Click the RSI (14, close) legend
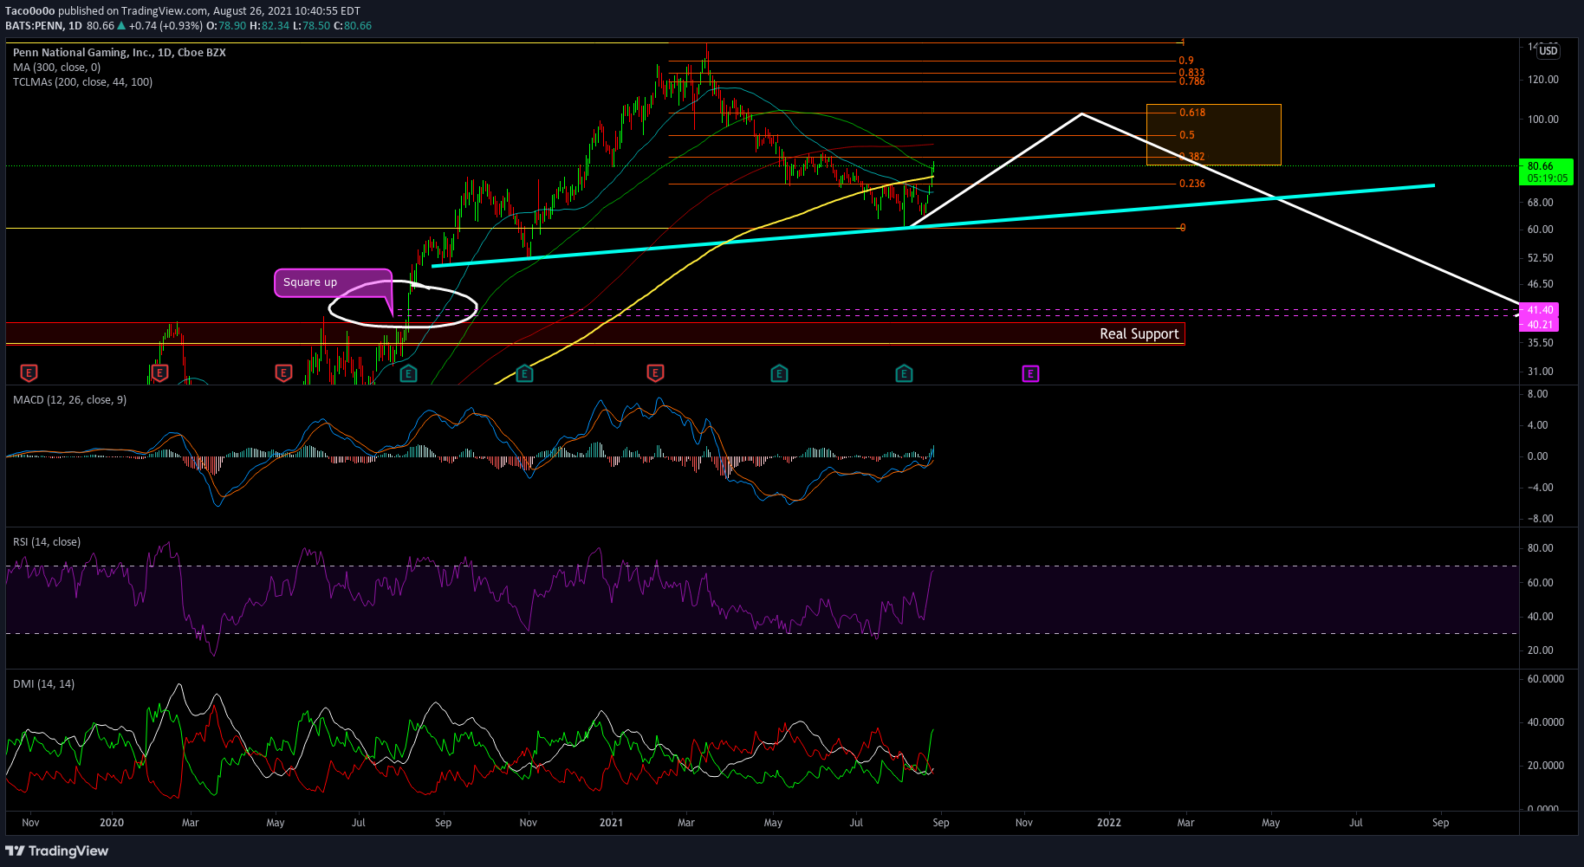The image size is (1584, 867). coord(47,542)
